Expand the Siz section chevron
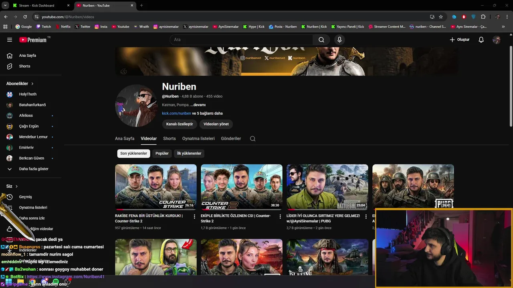The height and width of the screenshot is (288, 513). [x=16, y=186]
